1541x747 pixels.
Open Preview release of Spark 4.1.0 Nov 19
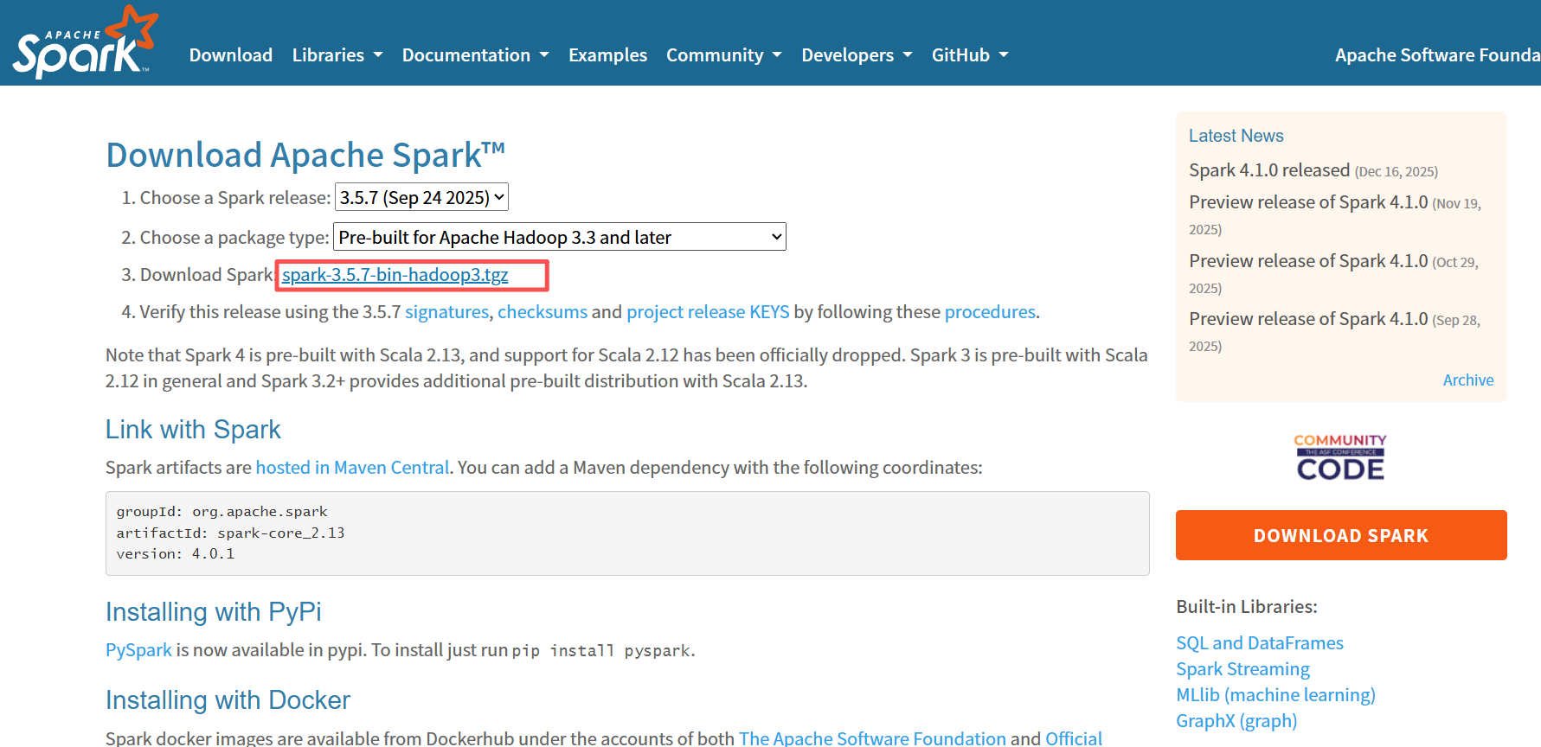point(1308,202)
